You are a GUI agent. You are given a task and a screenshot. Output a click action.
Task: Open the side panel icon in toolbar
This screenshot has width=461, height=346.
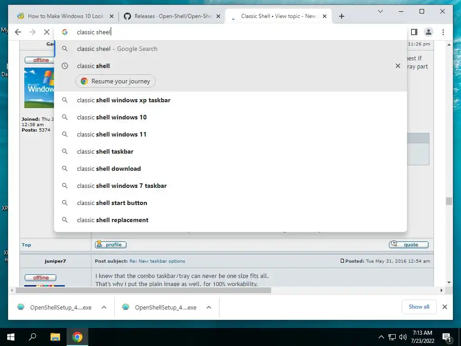point(414,32)
